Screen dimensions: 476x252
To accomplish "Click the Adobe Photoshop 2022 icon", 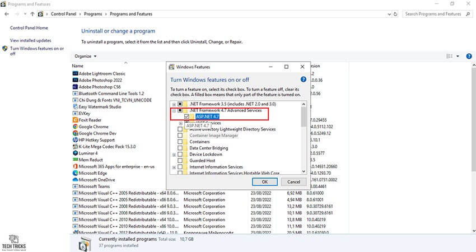I will pyautogui.click(x=75, y=80).
